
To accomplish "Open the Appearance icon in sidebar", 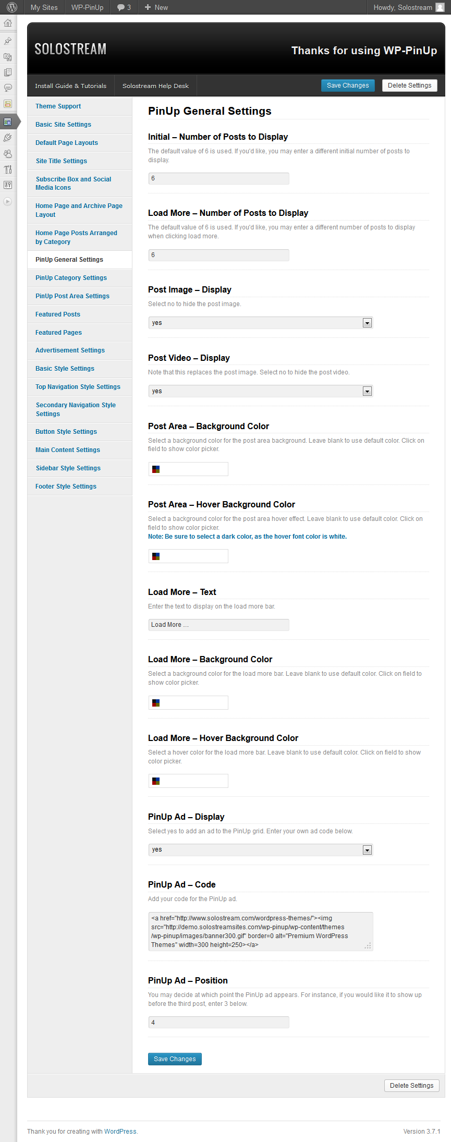I will [8, 122].
